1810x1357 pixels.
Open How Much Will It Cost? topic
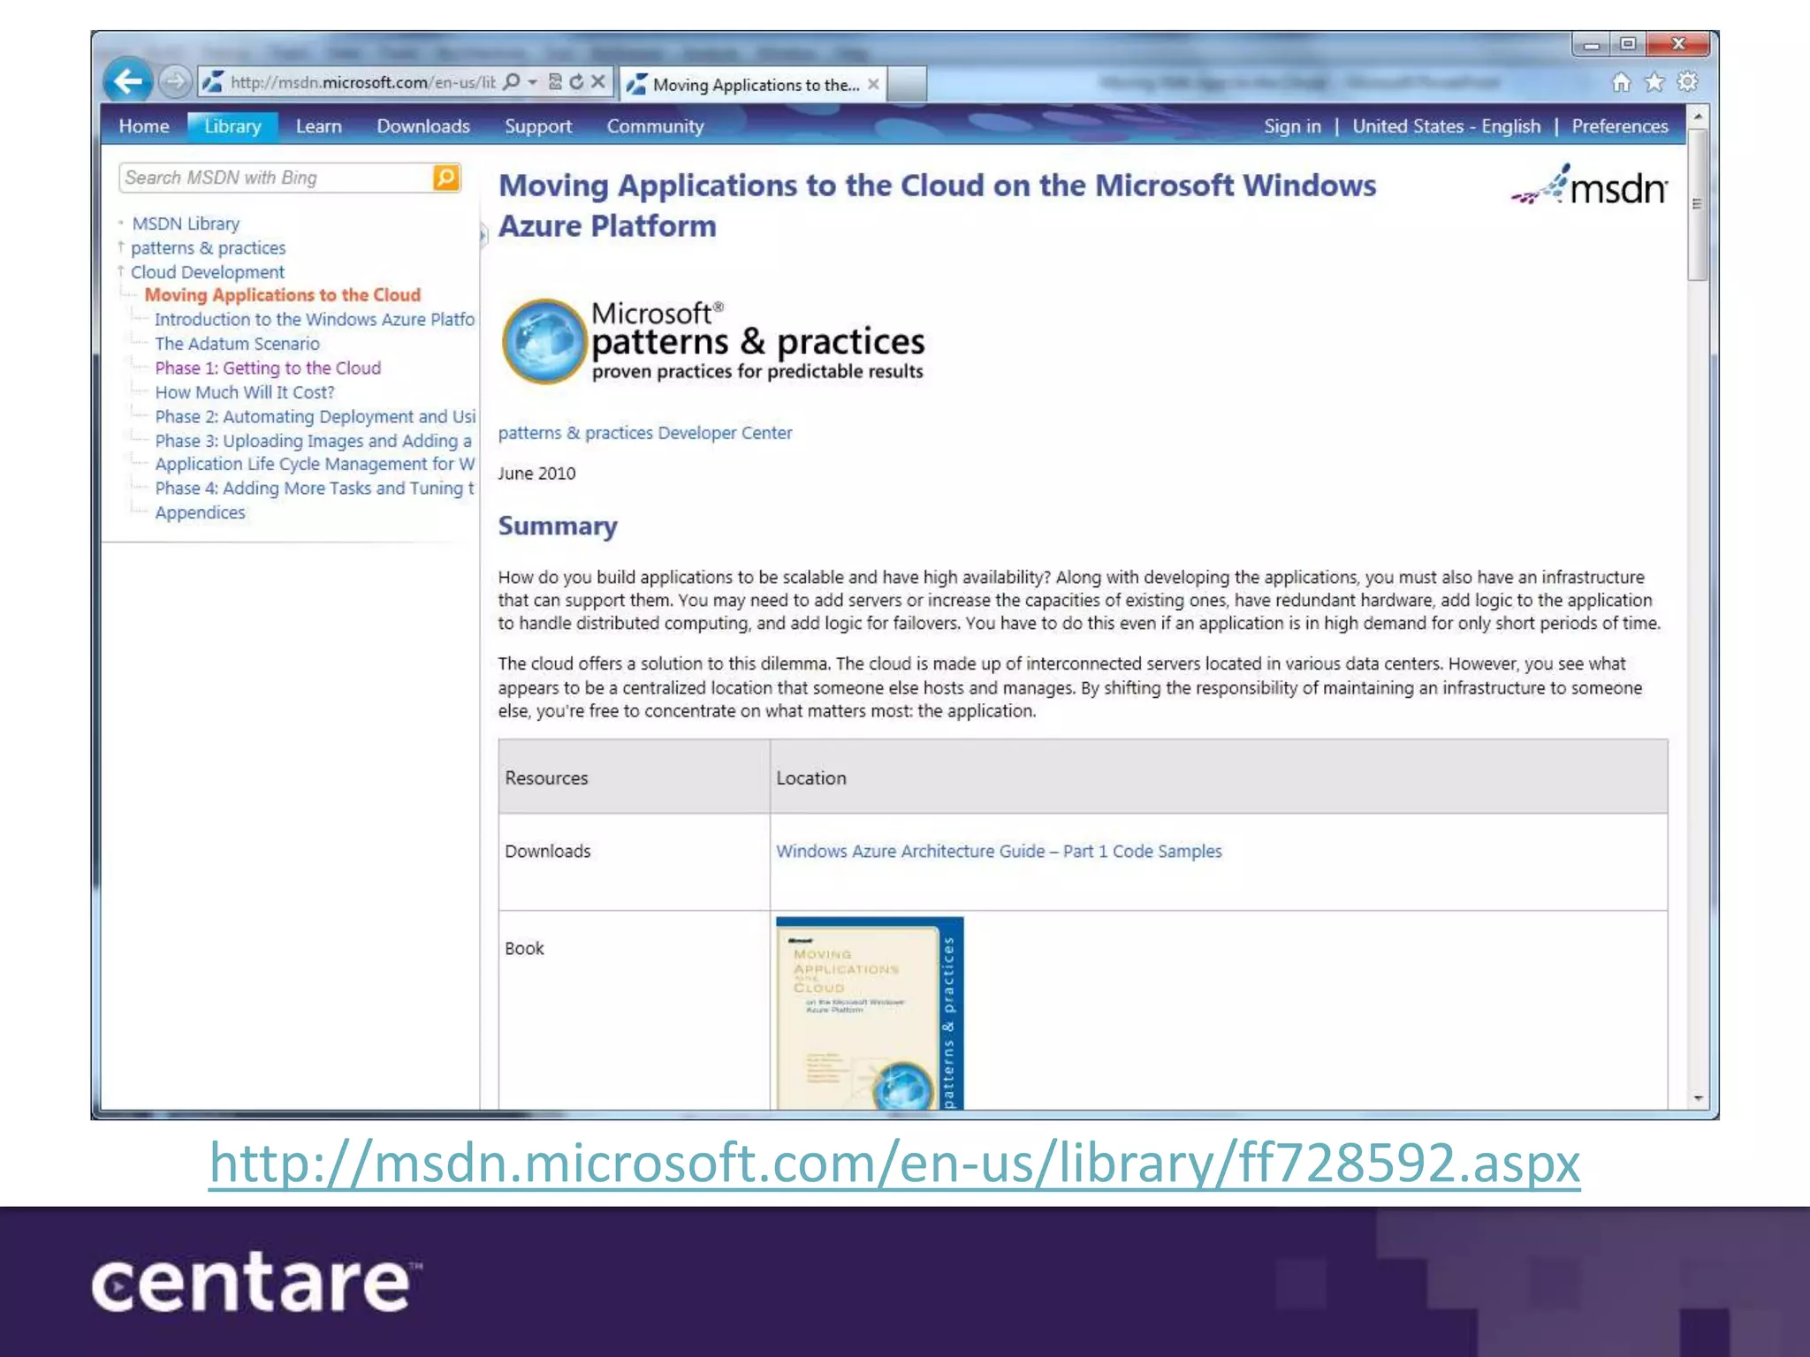[x=245, y=392]
